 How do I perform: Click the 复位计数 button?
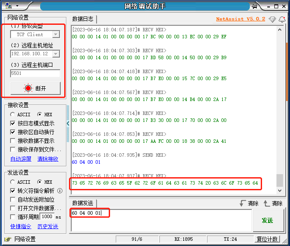pyautogui.click(x=267, y=239)
